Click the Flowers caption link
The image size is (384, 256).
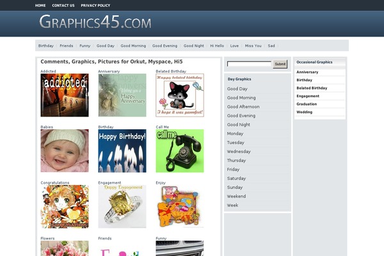coord(47,238)
